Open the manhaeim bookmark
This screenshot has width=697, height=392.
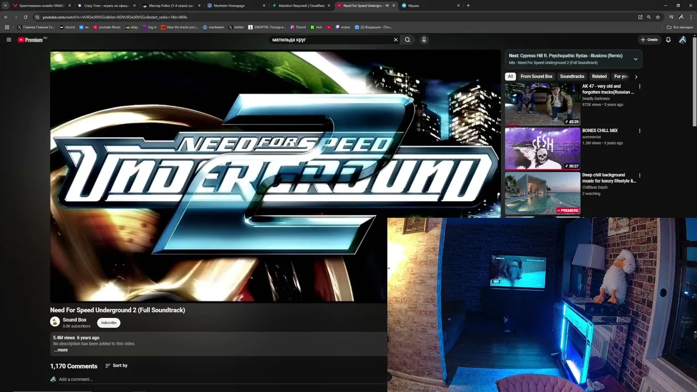(x=213, y=27)
